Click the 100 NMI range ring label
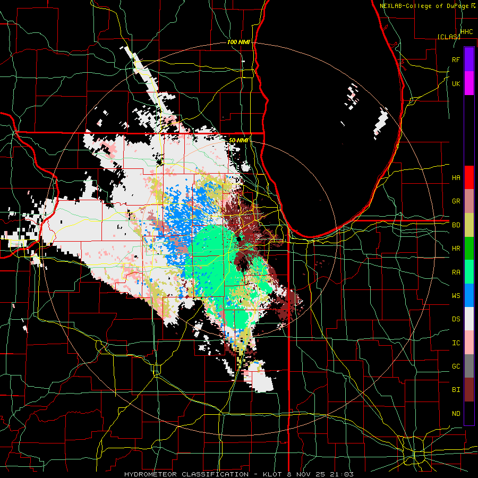Image resolution: width=478 pixels, height=478 pixels. click(x=238, y=42)
